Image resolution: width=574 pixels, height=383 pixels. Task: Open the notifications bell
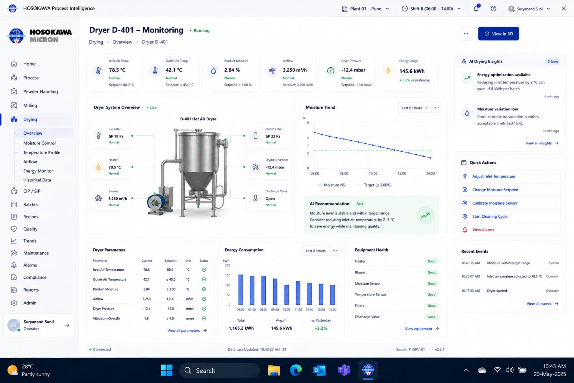click(x=476, y=9)
